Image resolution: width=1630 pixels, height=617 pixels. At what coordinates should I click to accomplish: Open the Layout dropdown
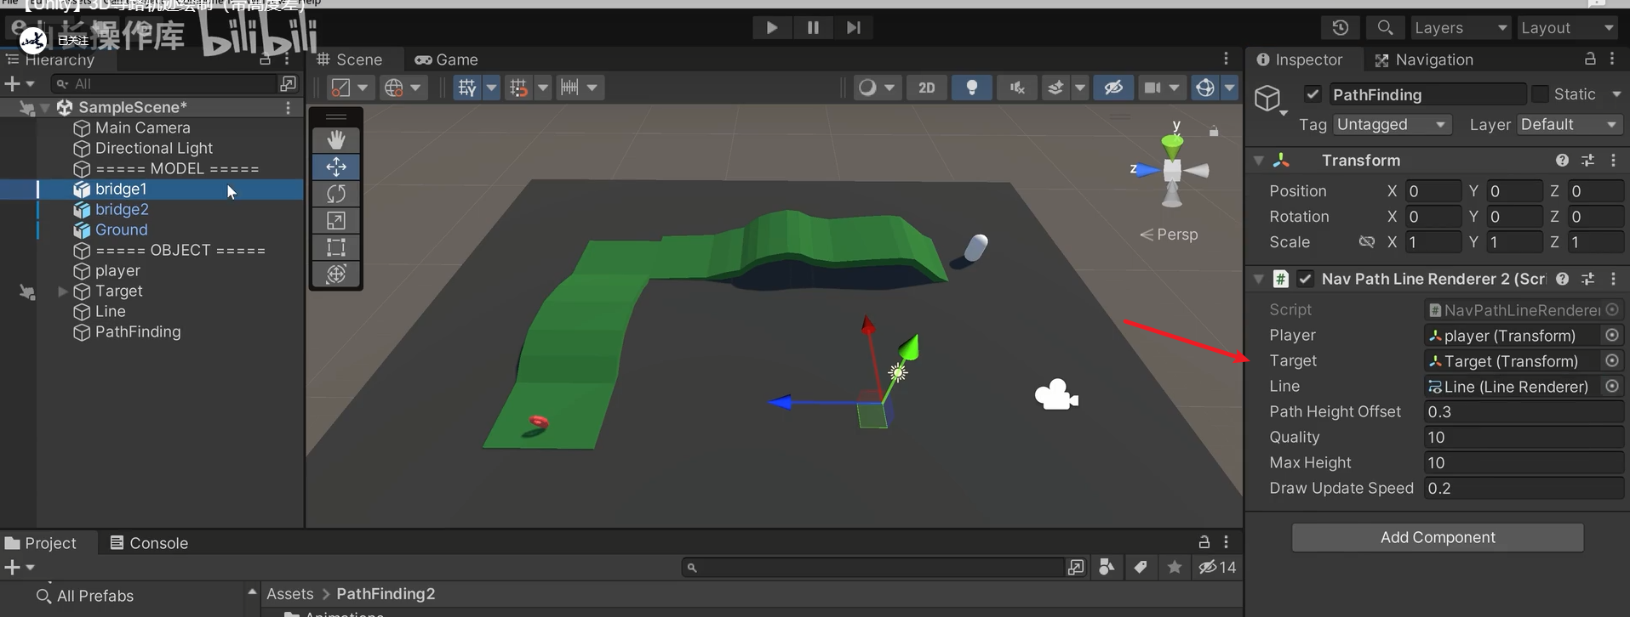(1567, 28)
